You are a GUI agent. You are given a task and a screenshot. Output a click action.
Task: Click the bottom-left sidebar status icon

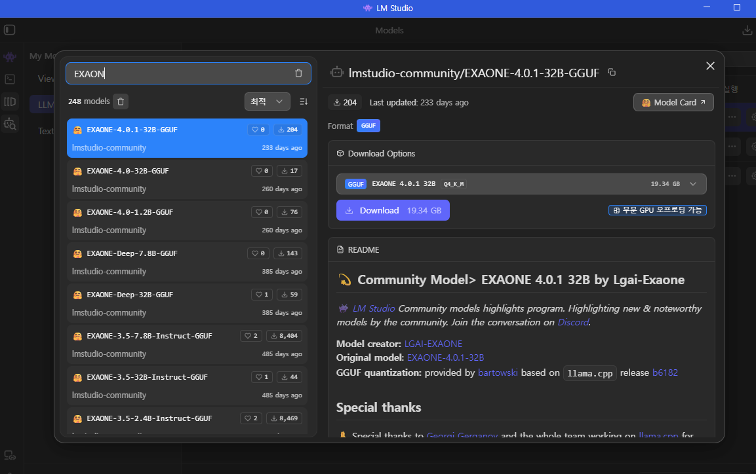pos(10,455)
